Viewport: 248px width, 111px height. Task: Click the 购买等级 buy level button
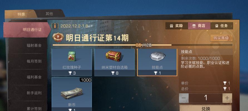(x=221, y=38)
